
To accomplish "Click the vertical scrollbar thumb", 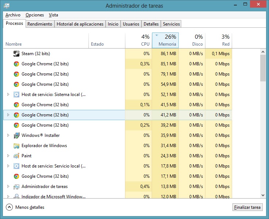I will pos(263,68).
